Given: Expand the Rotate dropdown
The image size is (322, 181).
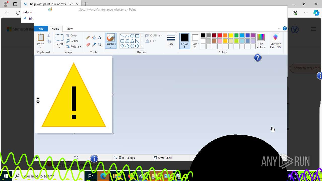Looking at the screenshot, I should 80,47.
